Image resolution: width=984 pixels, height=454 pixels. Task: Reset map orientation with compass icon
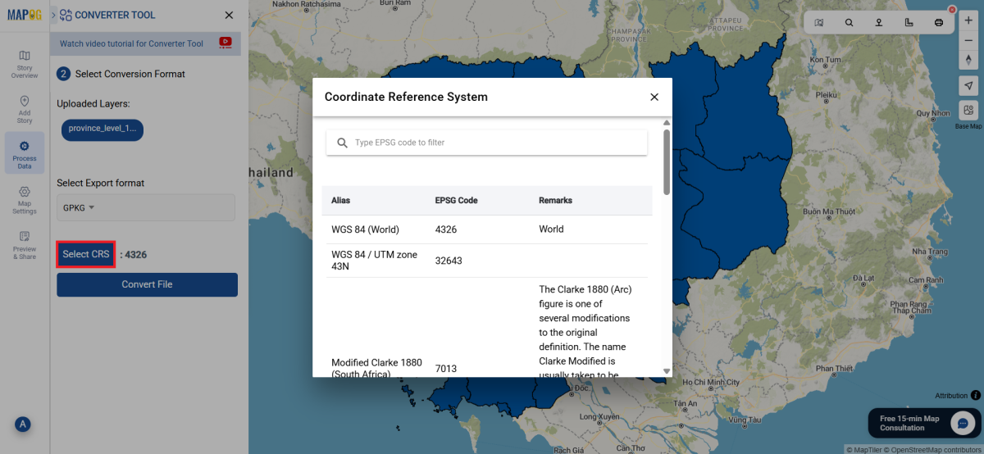click(968, 59)
